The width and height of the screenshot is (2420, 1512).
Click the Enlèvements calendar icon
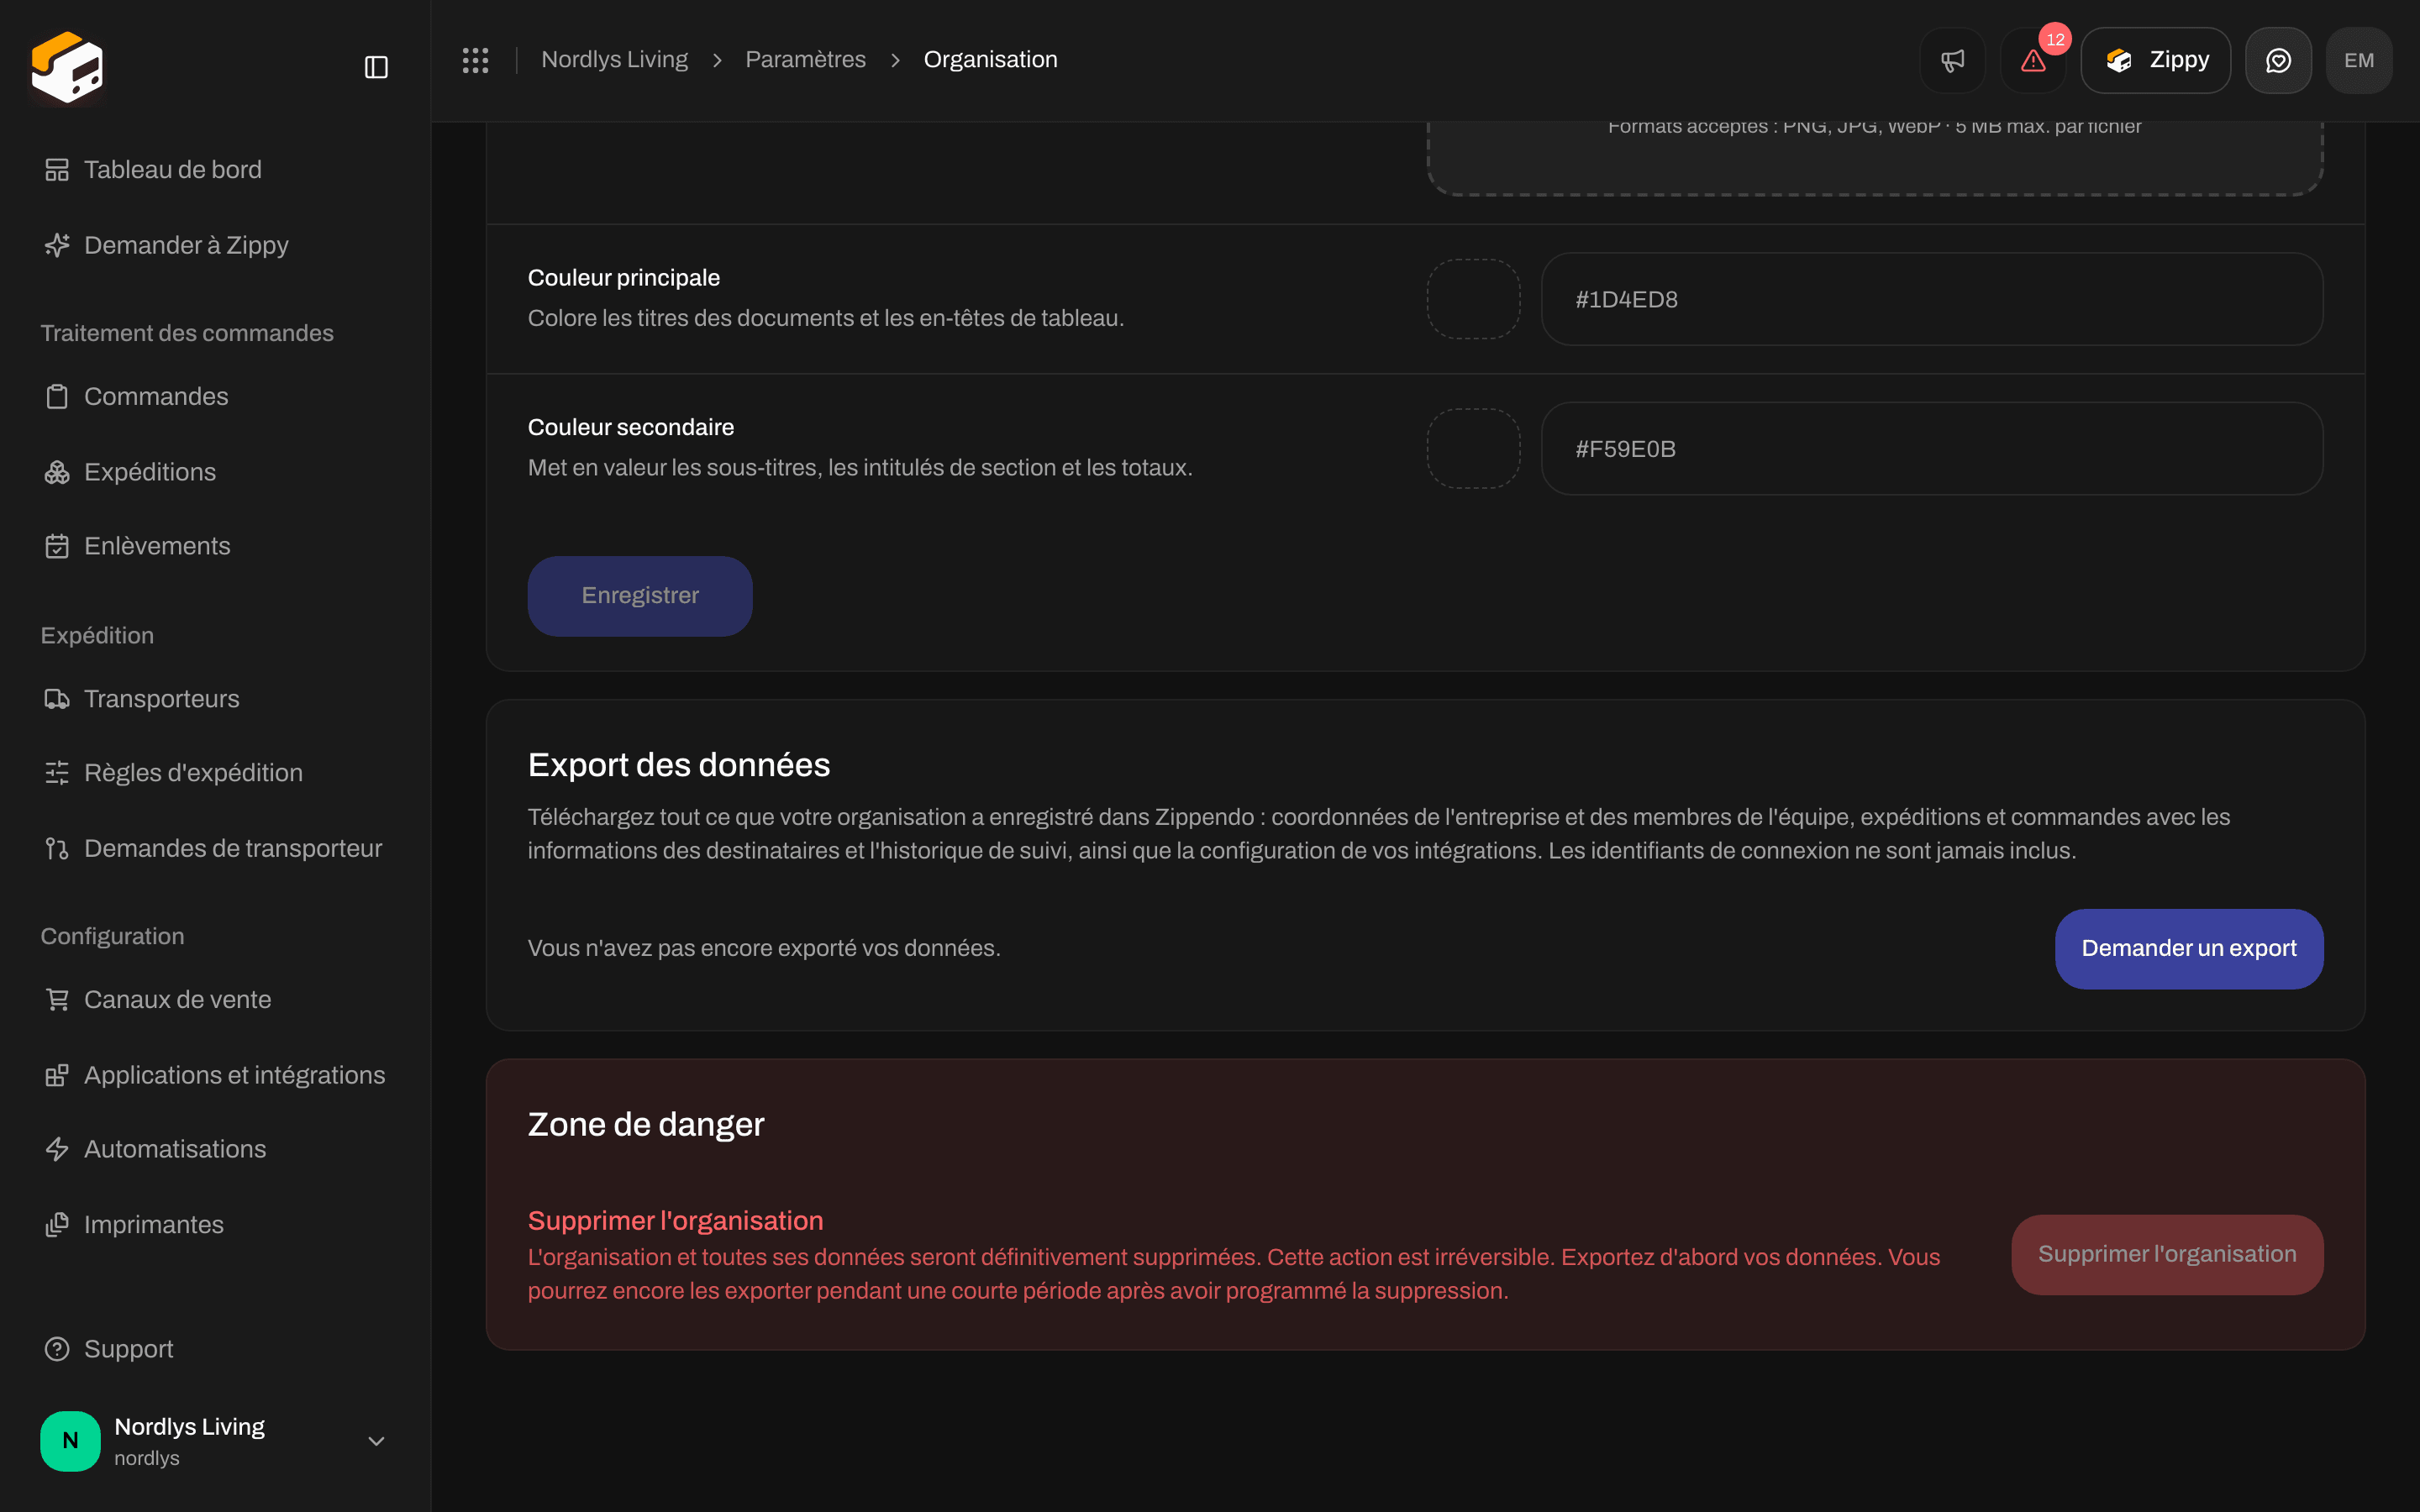57,546
